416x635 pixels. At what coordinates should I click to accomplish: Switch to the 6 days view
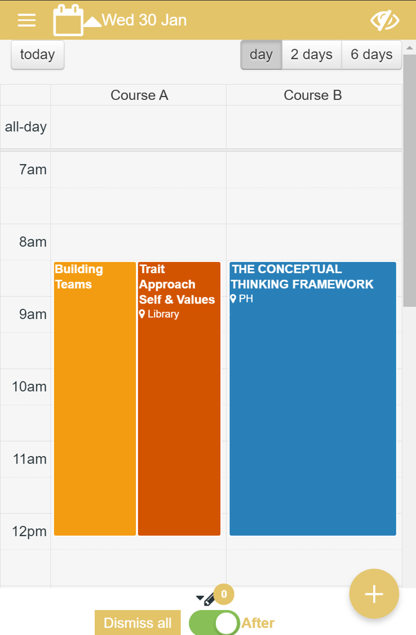point(371,55)
